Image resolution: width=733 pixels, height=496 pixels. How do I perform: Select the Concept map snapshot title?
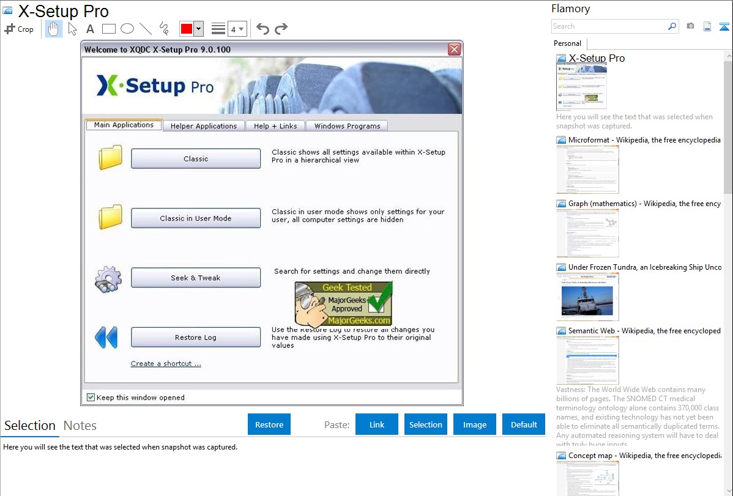[645, 455]
